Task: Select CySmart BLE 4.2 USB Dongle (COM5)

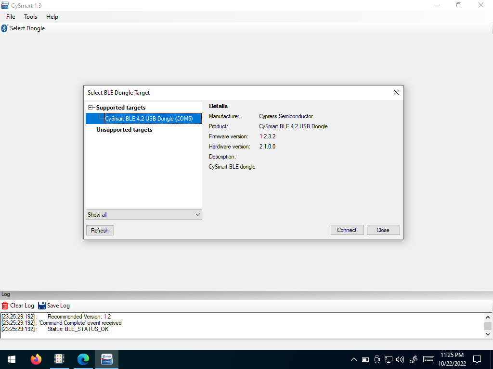Action: click(x=149, y=119)
